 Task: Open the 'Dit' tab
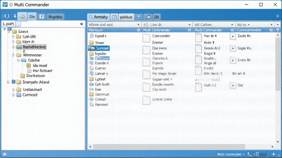(156, 17)
